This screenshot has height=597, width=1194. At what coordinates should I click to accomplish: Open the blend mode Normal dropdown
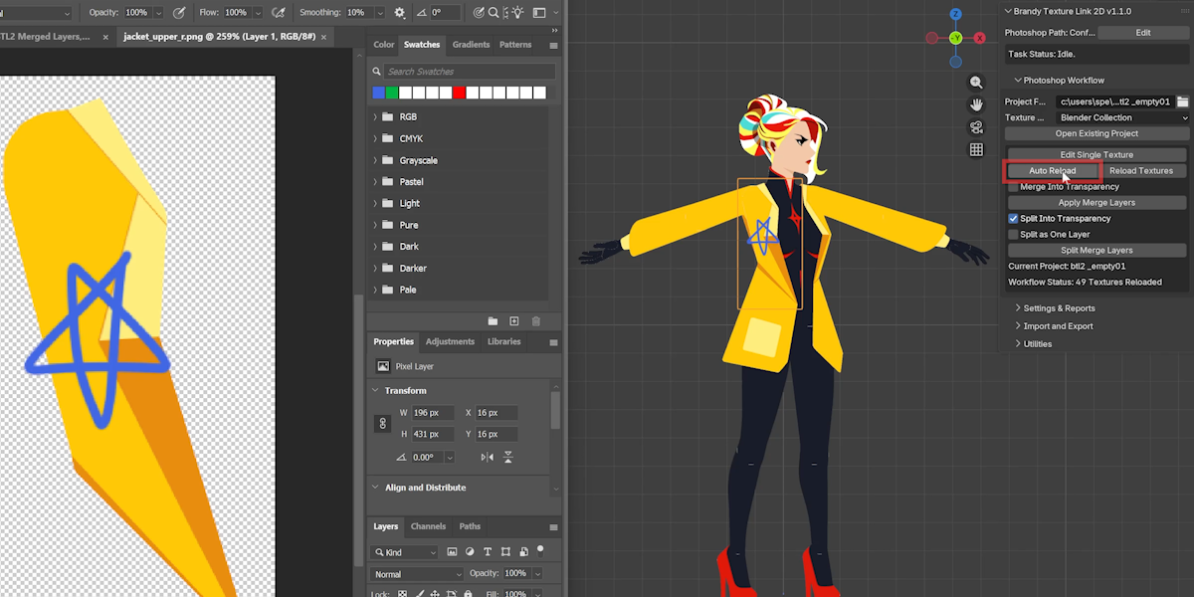[417, 574]
